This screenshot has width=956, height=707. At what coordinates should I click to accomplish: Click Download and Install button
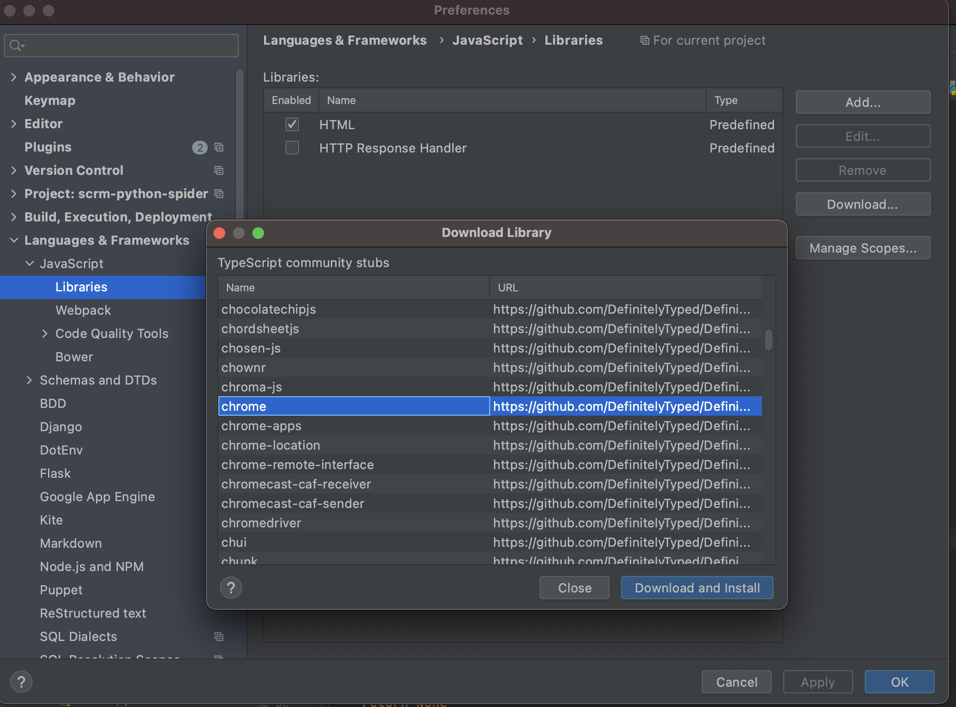[x=697, y=588]
